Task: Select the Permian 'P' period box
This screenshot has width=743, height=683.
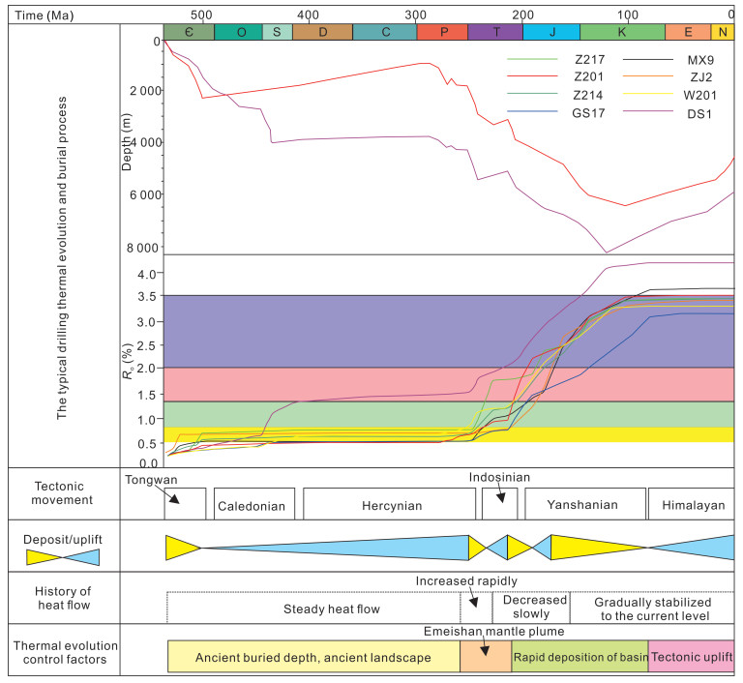Action: tap(442, 32)
